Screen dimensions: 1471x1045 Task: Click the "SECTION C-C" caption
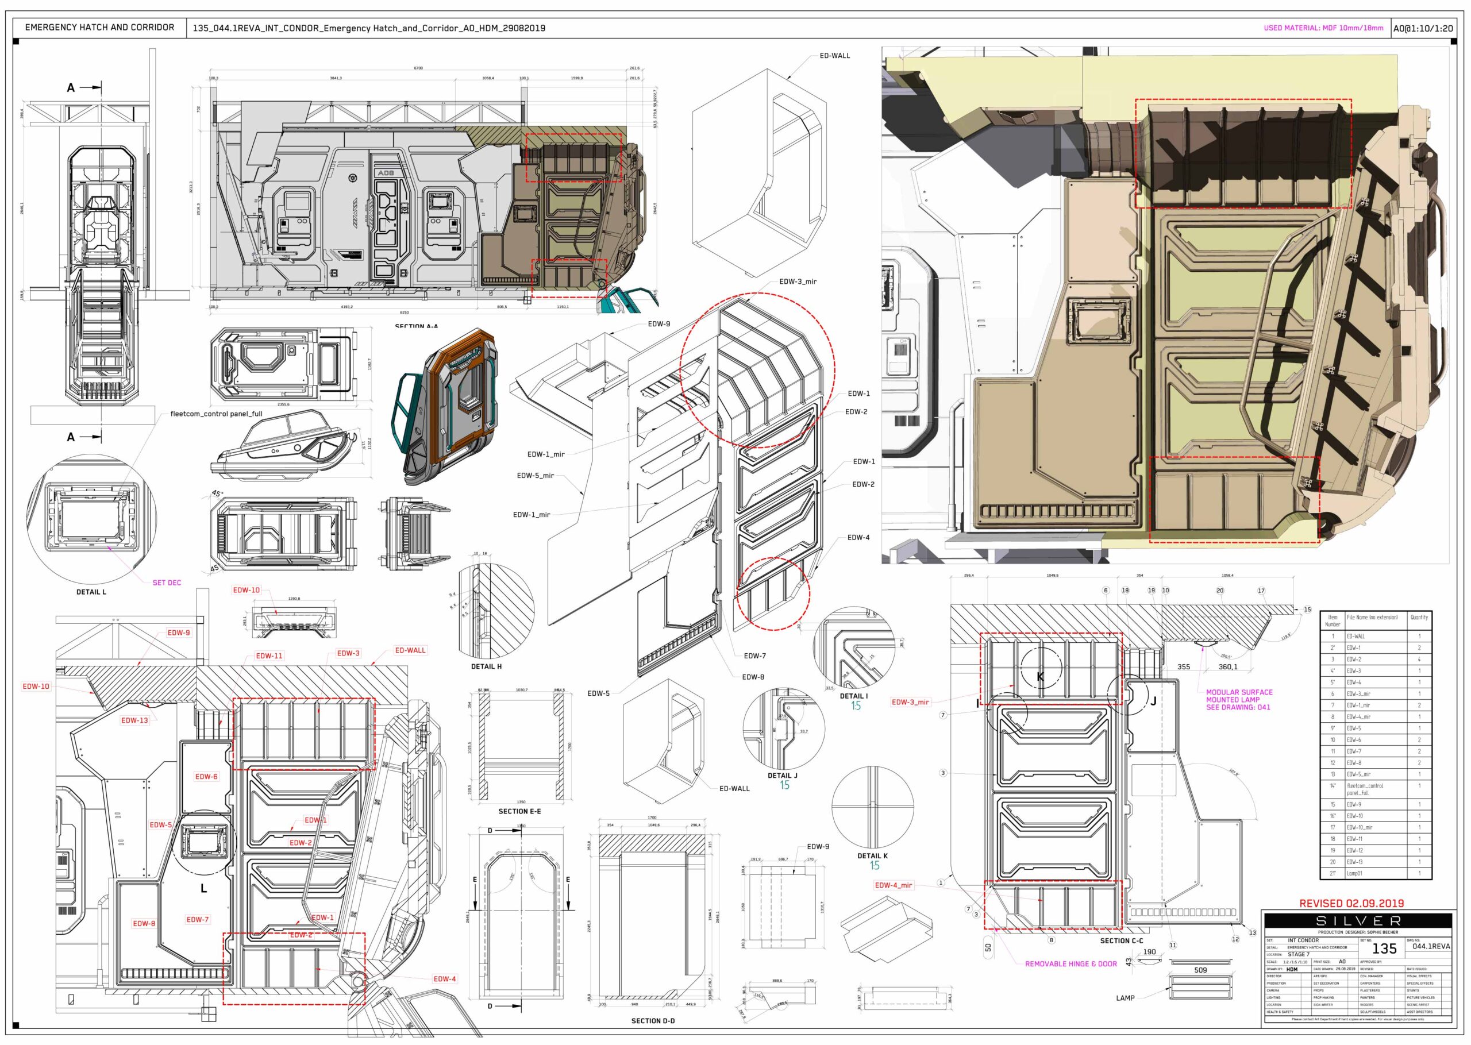[1122, 941]
